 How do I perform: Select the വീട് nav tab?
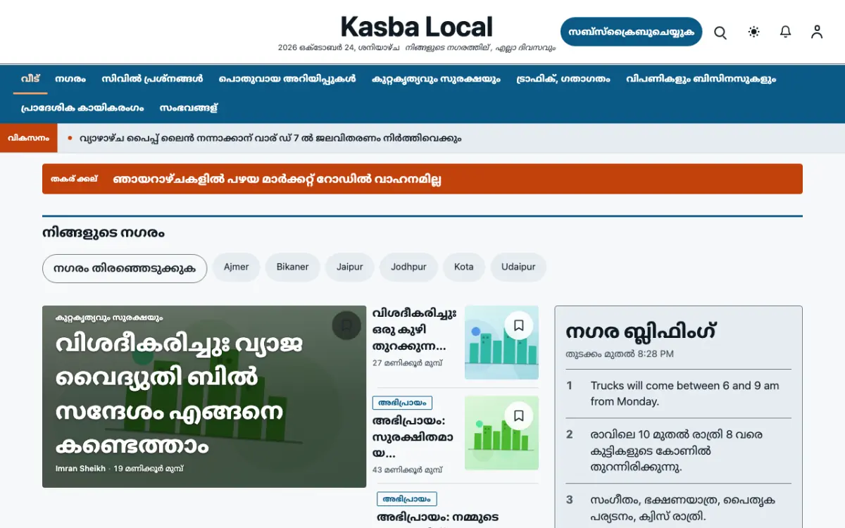(30, 79)
